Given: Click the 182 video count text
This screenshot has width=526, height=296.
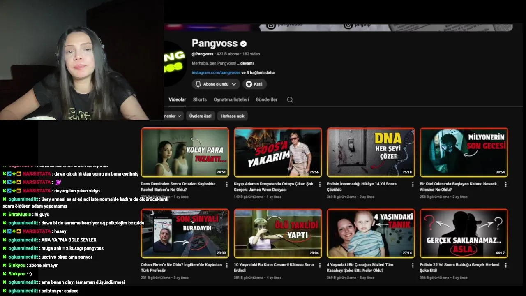Looking at the screenshot, I should [251, 54].
